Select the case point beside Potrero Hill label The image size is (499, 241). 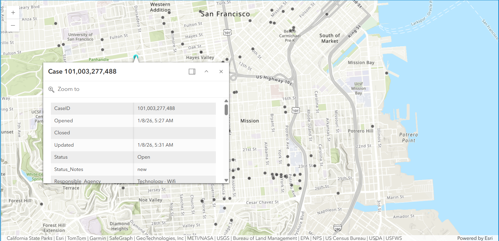372,126
